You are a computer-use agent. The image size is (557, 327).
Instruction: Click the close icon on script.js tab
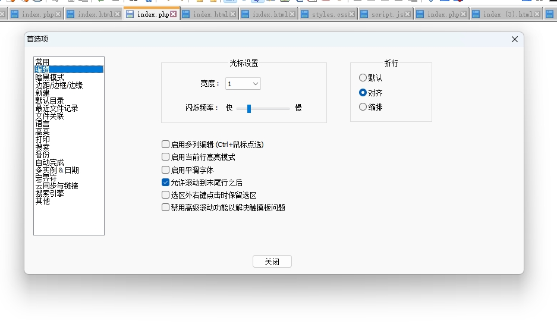click(x=408, y=14)
